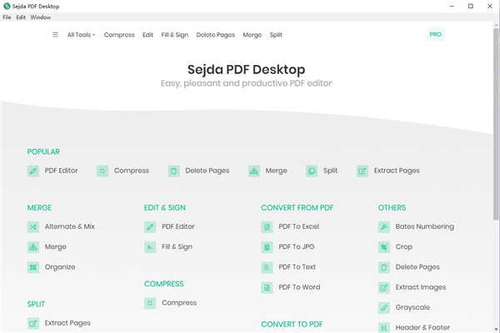Open the PDF To Word link
The width and height of the screenshot is (500, 333).
299,287
